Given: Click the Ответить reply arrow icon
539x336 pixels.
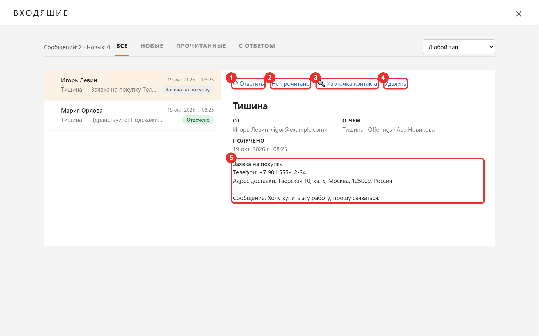Looking at the screenshot, I should pos(236,83).
